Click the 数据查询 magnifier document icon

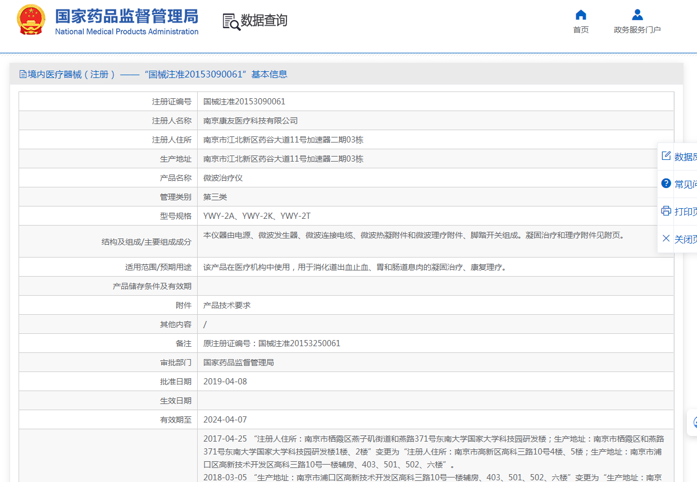(x=231, y=21)
